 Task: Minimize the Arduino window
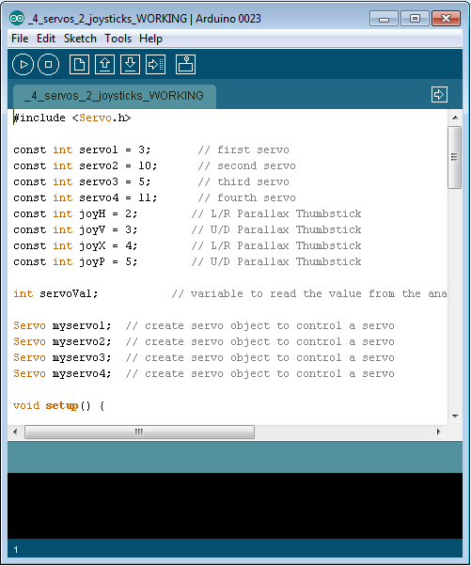click(x=384, y=19)
